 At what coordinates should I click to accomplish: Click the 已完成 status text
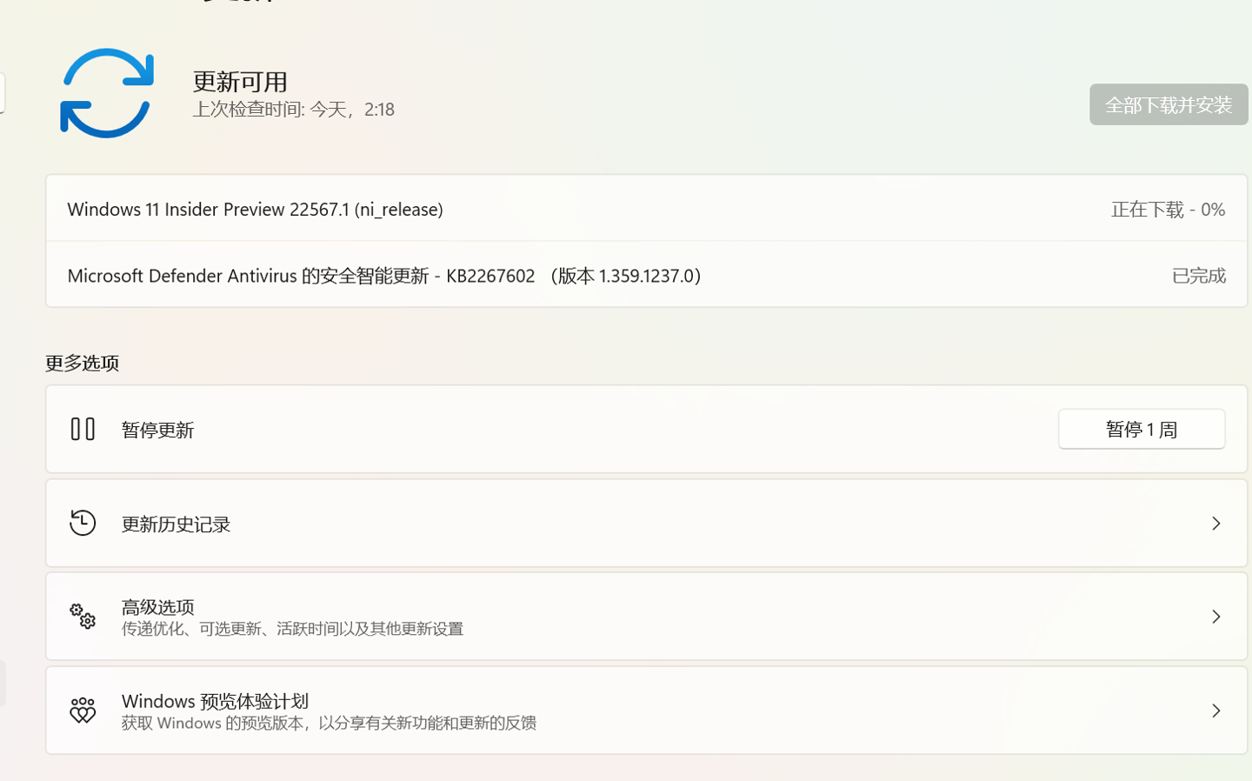[1198, 275]
